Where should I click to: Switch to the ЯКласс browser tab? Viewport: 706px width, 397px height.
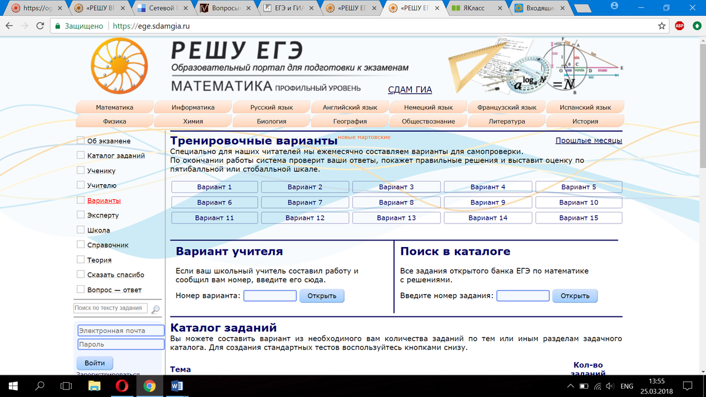click(x=476, y=9)
